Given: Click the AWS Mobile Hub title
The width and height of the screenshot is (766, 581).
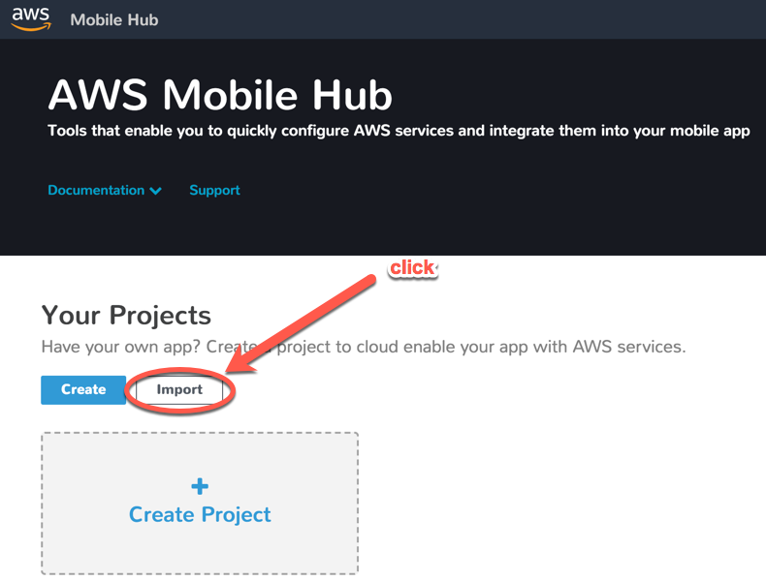Looking at the screenshot, I should (220, 95).
